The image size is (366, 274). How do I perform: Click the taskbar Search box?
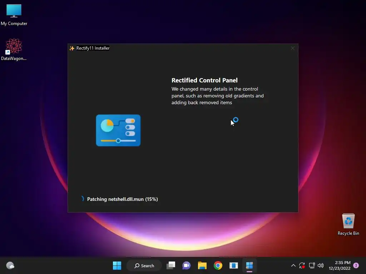(144, 265)
